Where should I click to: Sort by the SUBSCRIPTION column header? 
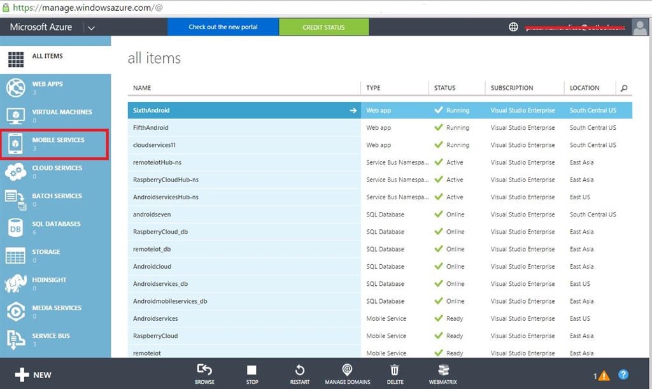[x=511, y=88]
